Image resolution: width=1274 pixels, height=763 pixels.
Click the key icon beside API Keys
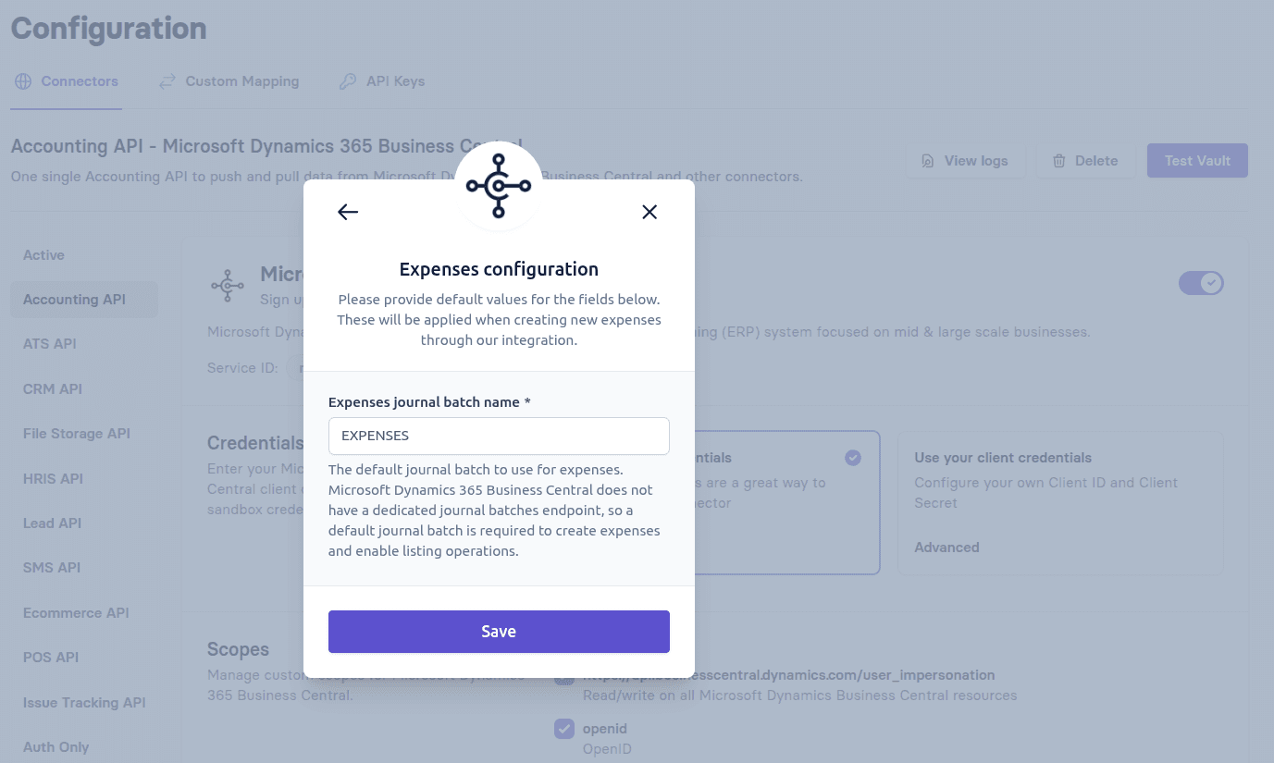(x=346, y=81)
